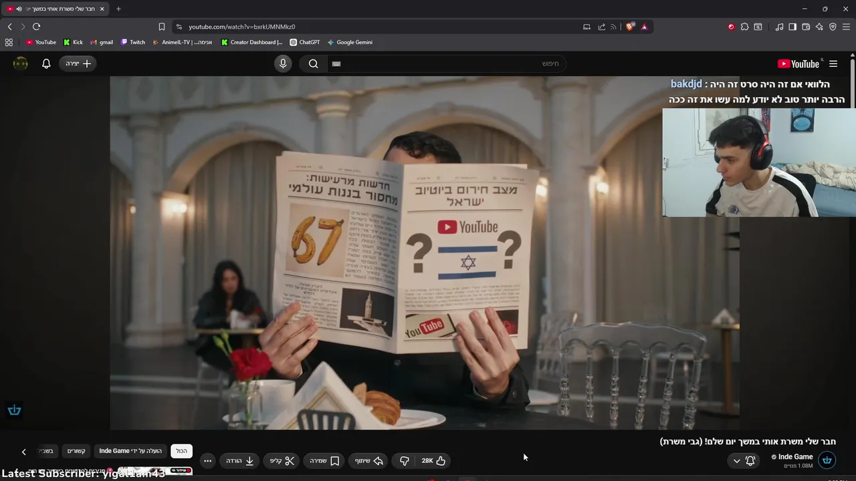
Task: Open the gmail bookmark
Action: tap(102, 42)
